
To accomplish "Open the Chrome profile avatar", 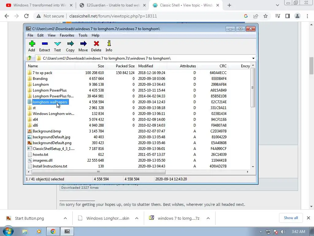I will tap(297, 16).
